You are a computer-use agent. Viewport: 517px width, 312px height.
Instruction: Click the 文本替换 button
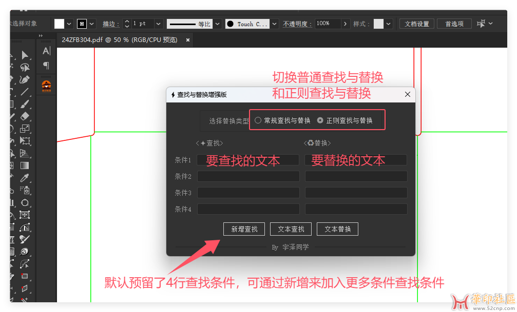point(338,229)
